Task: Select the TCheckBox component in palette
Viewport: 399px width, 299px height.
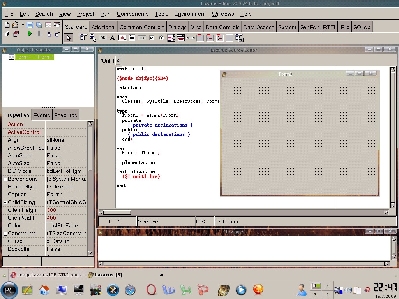Action: pyautogui.click(x=152, y=38)
